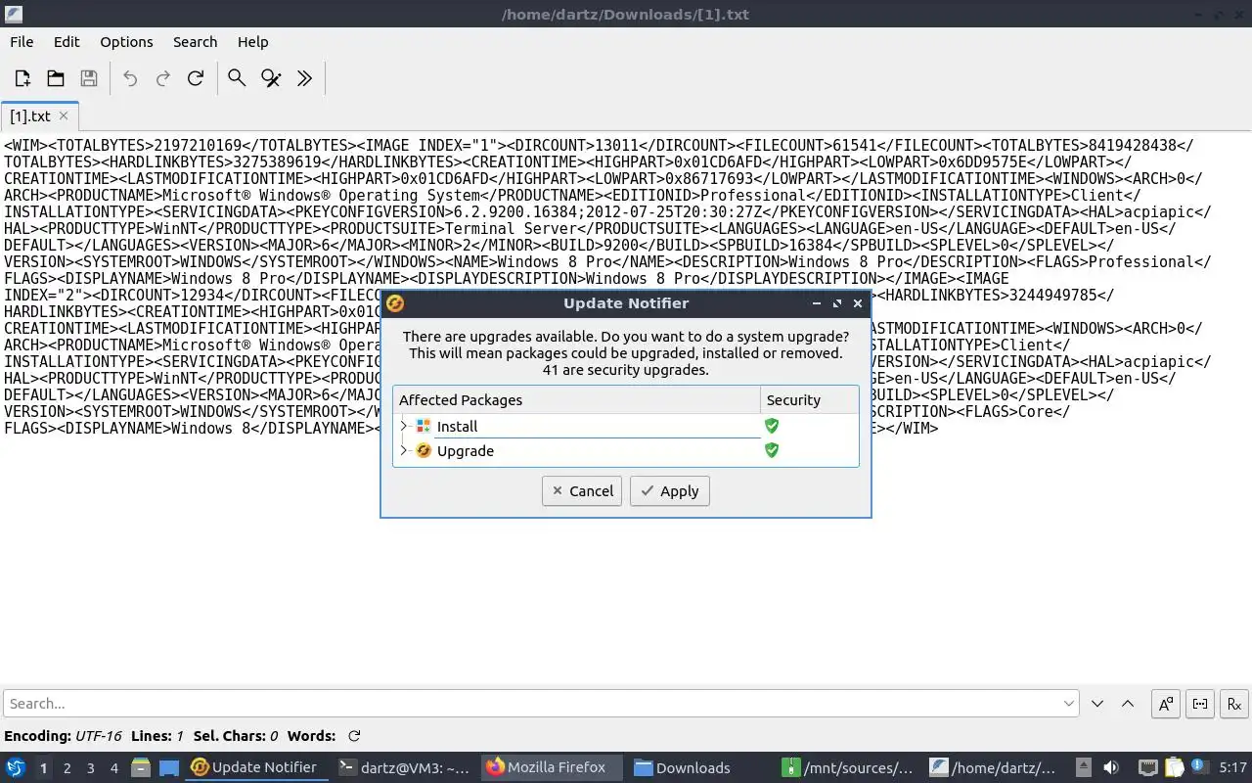
Task: Click the show desktop icon in taskbar
Action: coord(169,767)
